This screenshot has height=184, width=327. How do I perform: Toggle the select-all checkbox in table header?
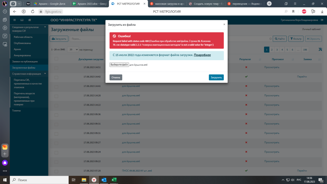click(x=56, y=59)
